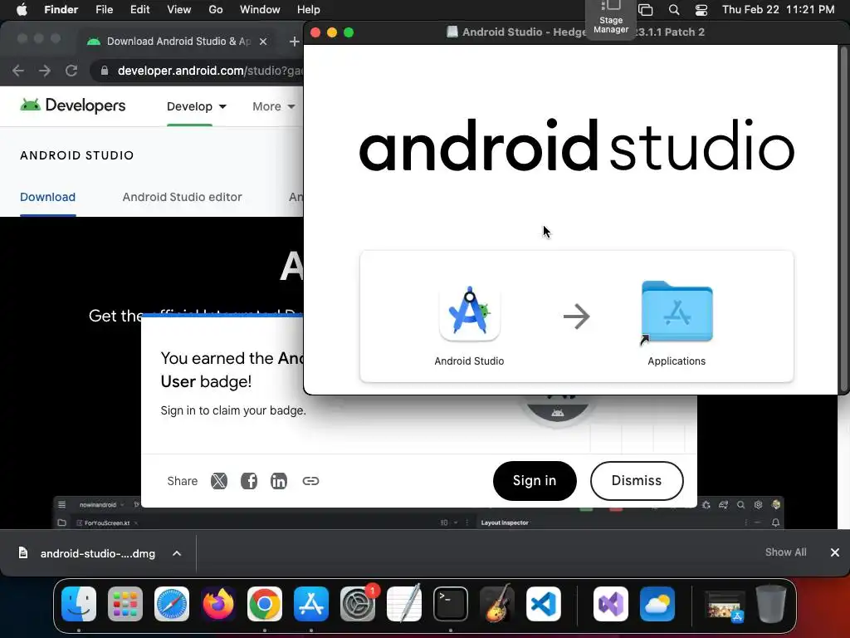Screen dimensions: 850x638
Task: Expand the Develop dropdown menu
Action: (x=197, y=106)
